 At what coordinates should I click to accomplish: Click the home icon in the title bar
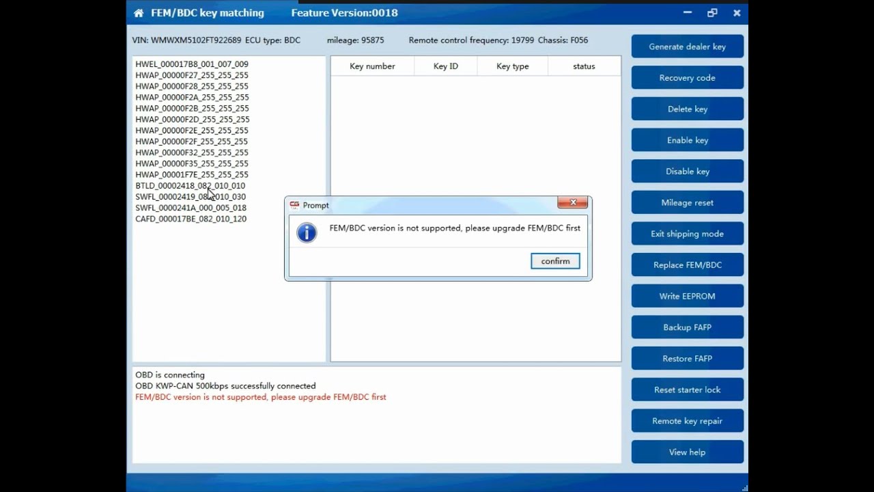pos(139,13)
